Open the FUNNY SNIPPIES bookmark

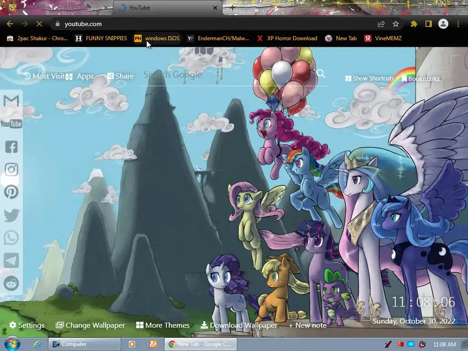[101, 38]
